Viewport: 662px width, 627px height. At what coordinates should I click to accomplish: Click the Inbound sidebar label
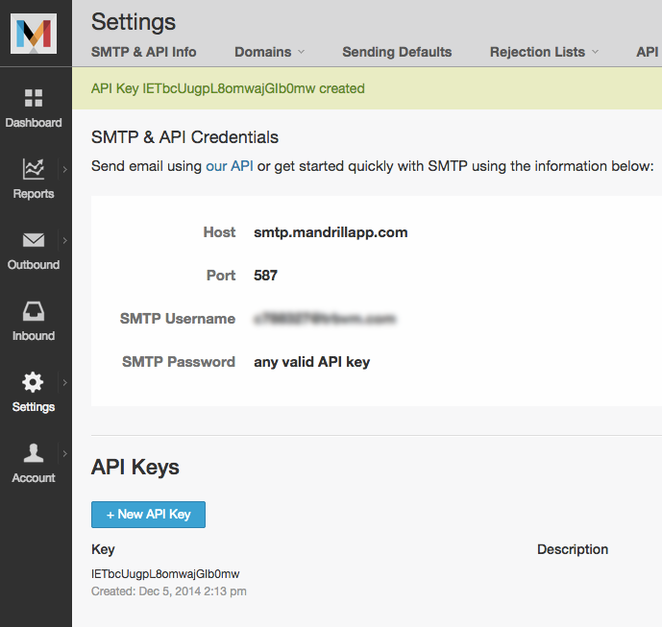[x=34, y=336]
